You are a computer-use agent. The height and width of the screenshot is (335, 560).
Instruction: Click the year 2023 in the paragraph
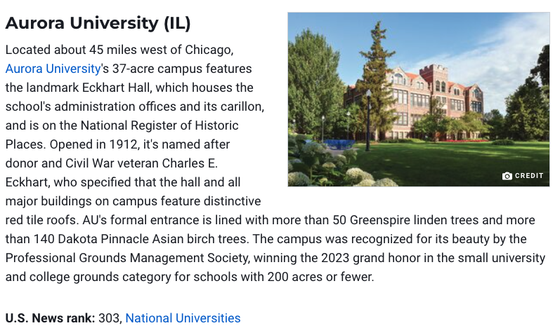[x=335, y=258]
